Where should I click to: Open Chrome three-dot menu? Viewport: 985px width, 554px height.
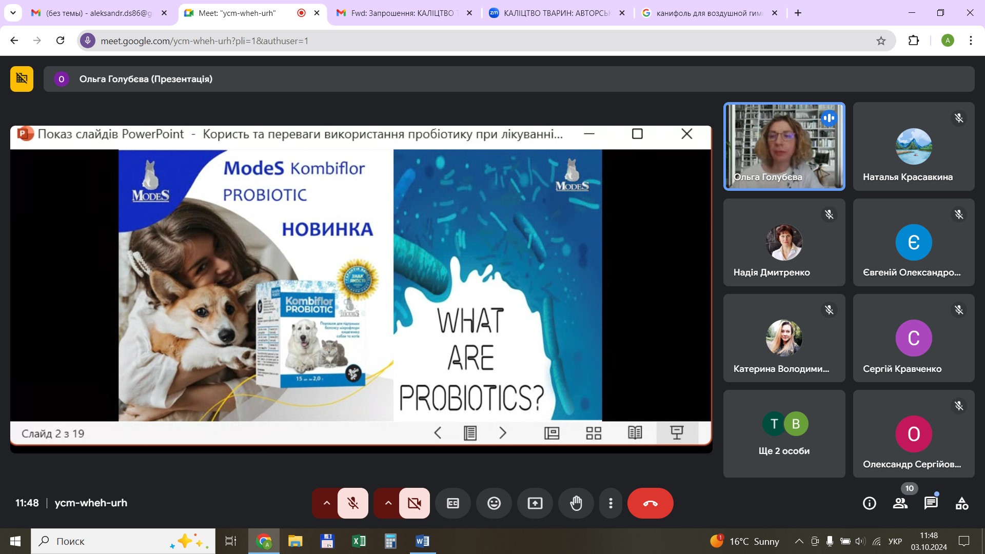click(x=971, y=41)
